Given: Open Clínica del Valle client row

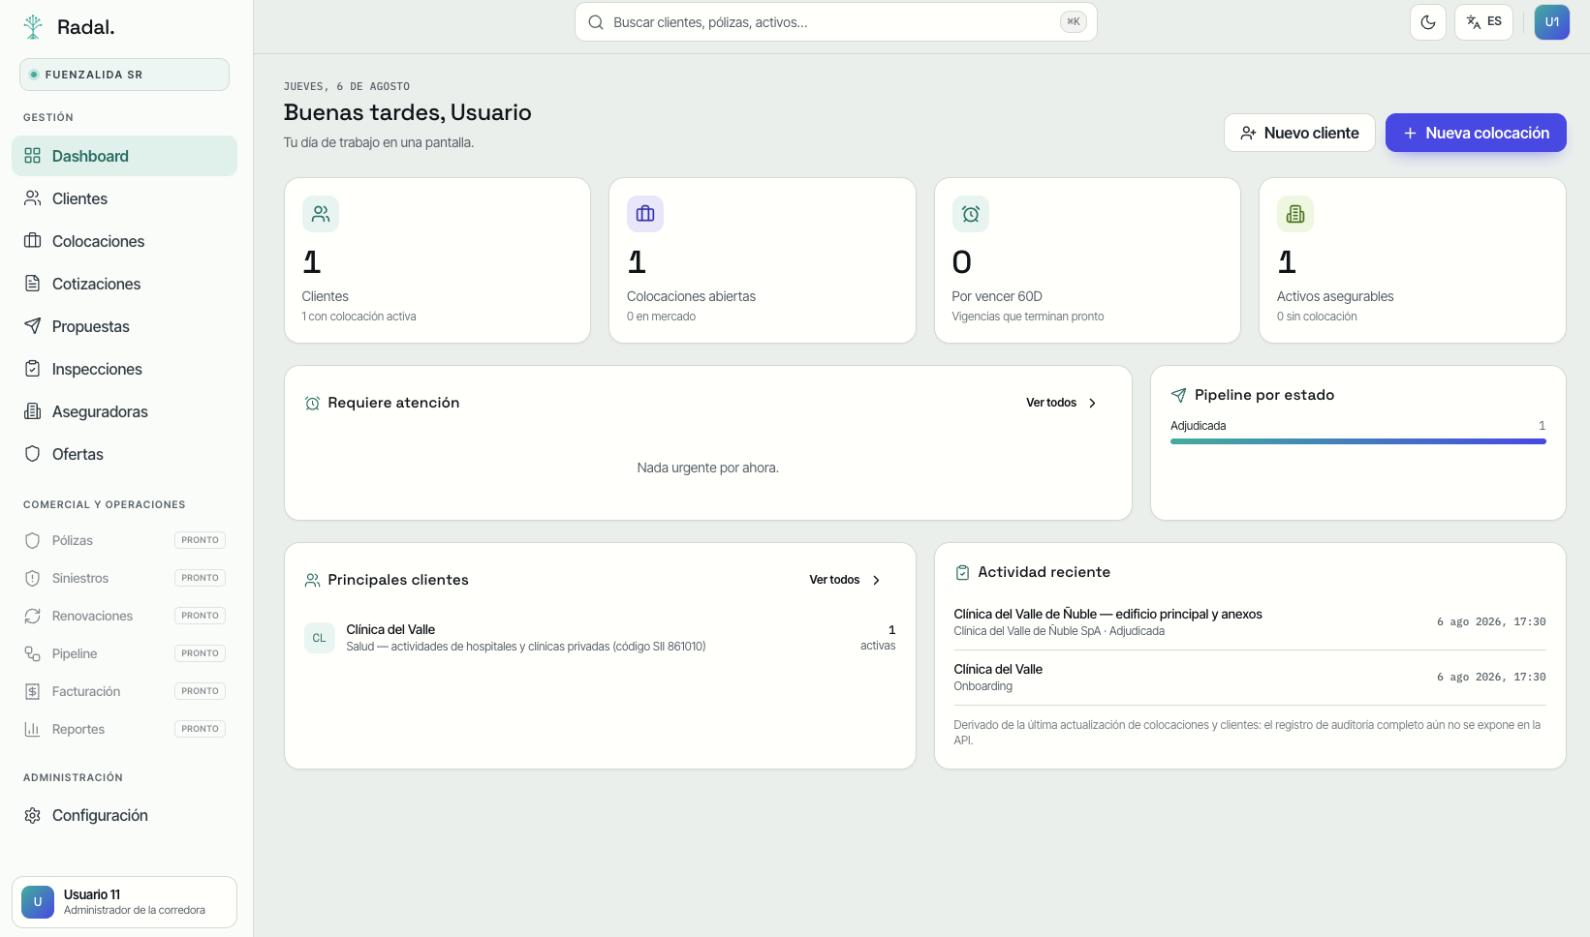Looking at the screenshot, I should pyautogui.click(x=600, y=638).
